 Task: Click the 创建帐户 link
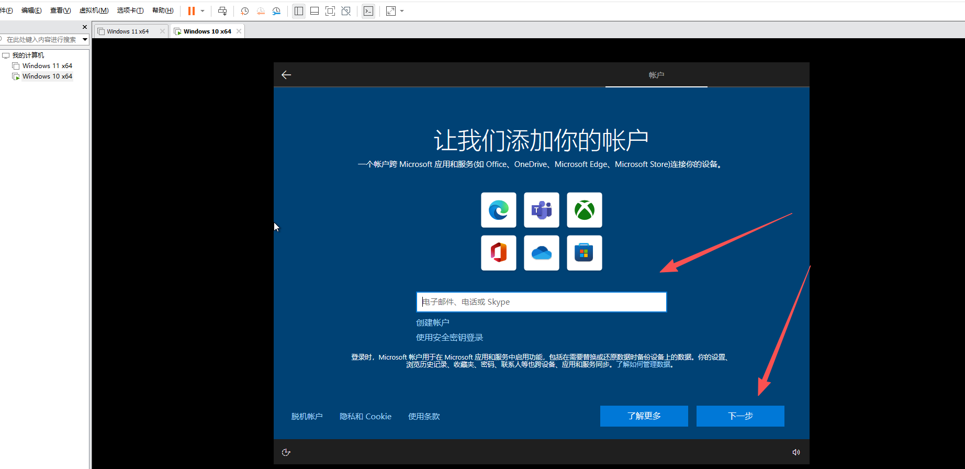pyautogui.click(x=433, y=323)
